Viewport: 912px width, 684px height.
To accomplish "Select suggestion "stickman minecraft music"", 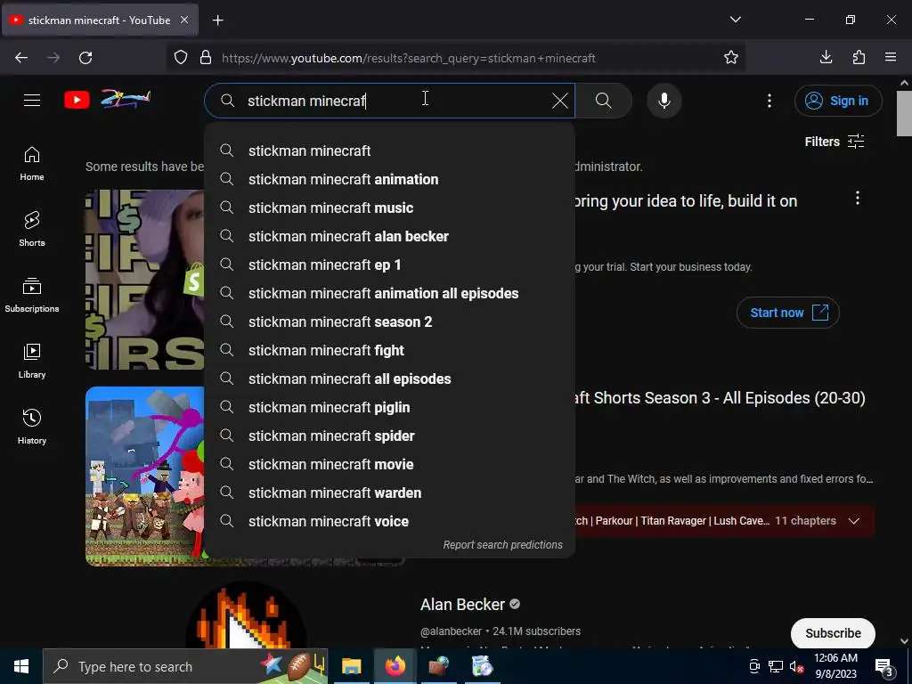I will click(x=390, y=208).
